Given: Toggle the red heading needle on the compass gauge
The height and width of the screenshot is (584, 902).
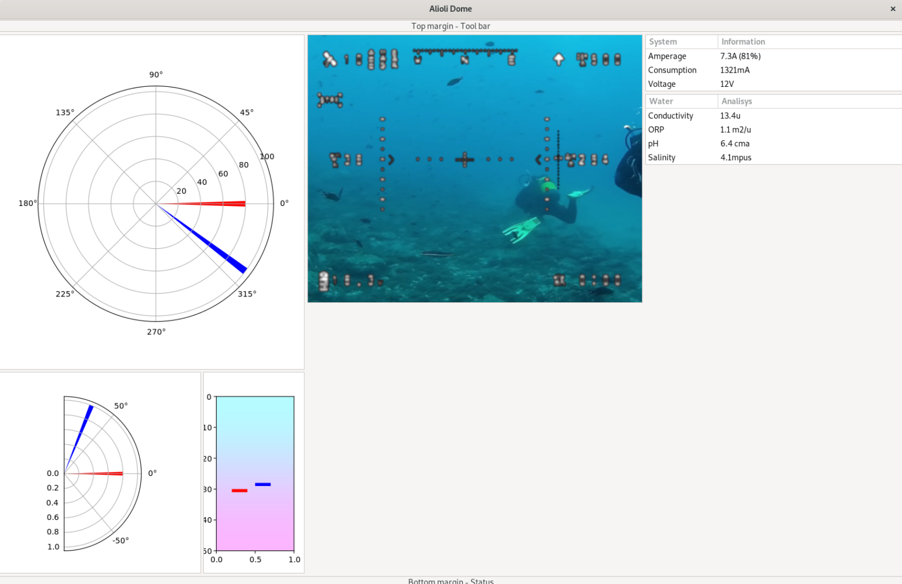Looking at the screenshot, I should click(x=223, y=204).
